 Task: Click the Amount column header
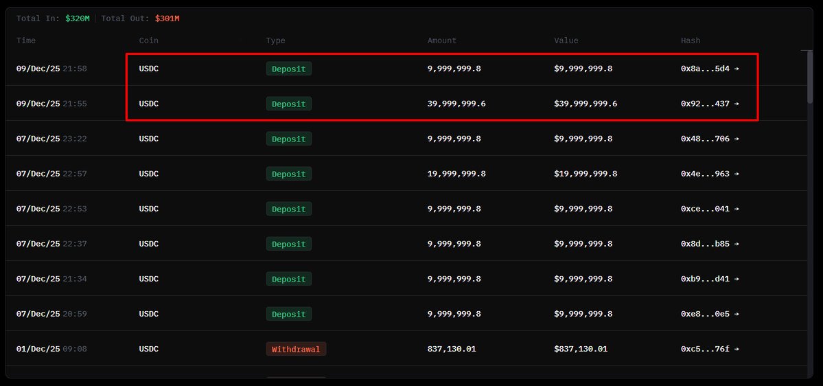click(442, 41)
